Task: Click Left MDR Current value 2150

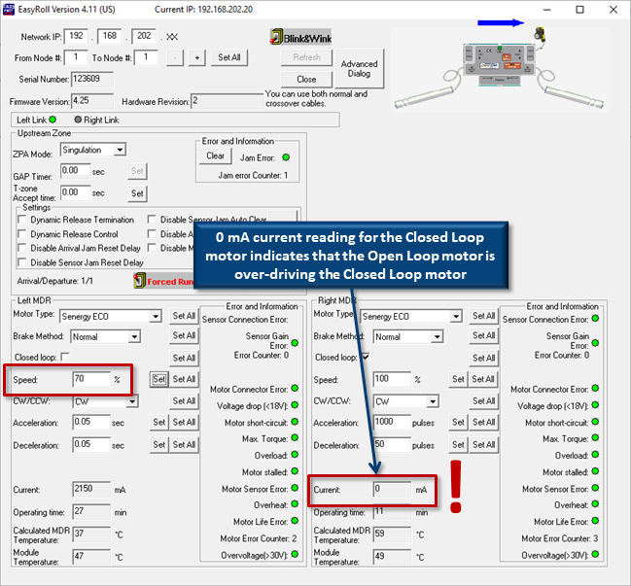Action: [91, 489]
